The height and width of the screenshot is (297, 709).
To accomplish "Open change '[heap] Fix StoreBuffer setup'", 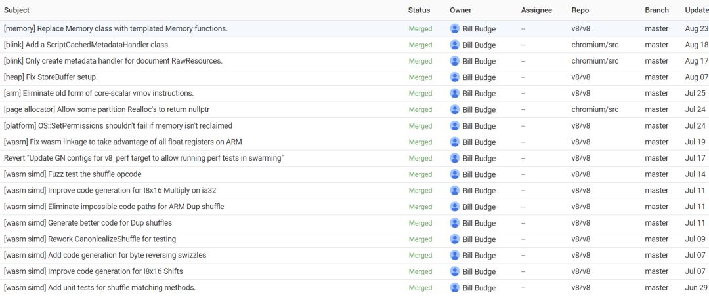I will point(51,77).
